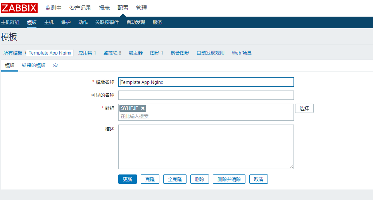Open 关联项事件 submenu item
373x200 pixels.
pyautogui.click(x=107, y=22)
